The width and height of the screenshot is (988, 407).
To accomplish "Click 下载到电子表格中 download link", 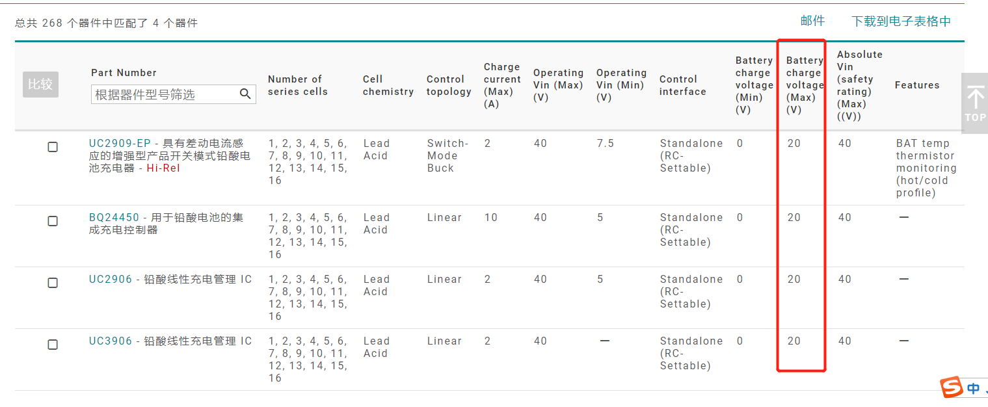I will 901,21.
